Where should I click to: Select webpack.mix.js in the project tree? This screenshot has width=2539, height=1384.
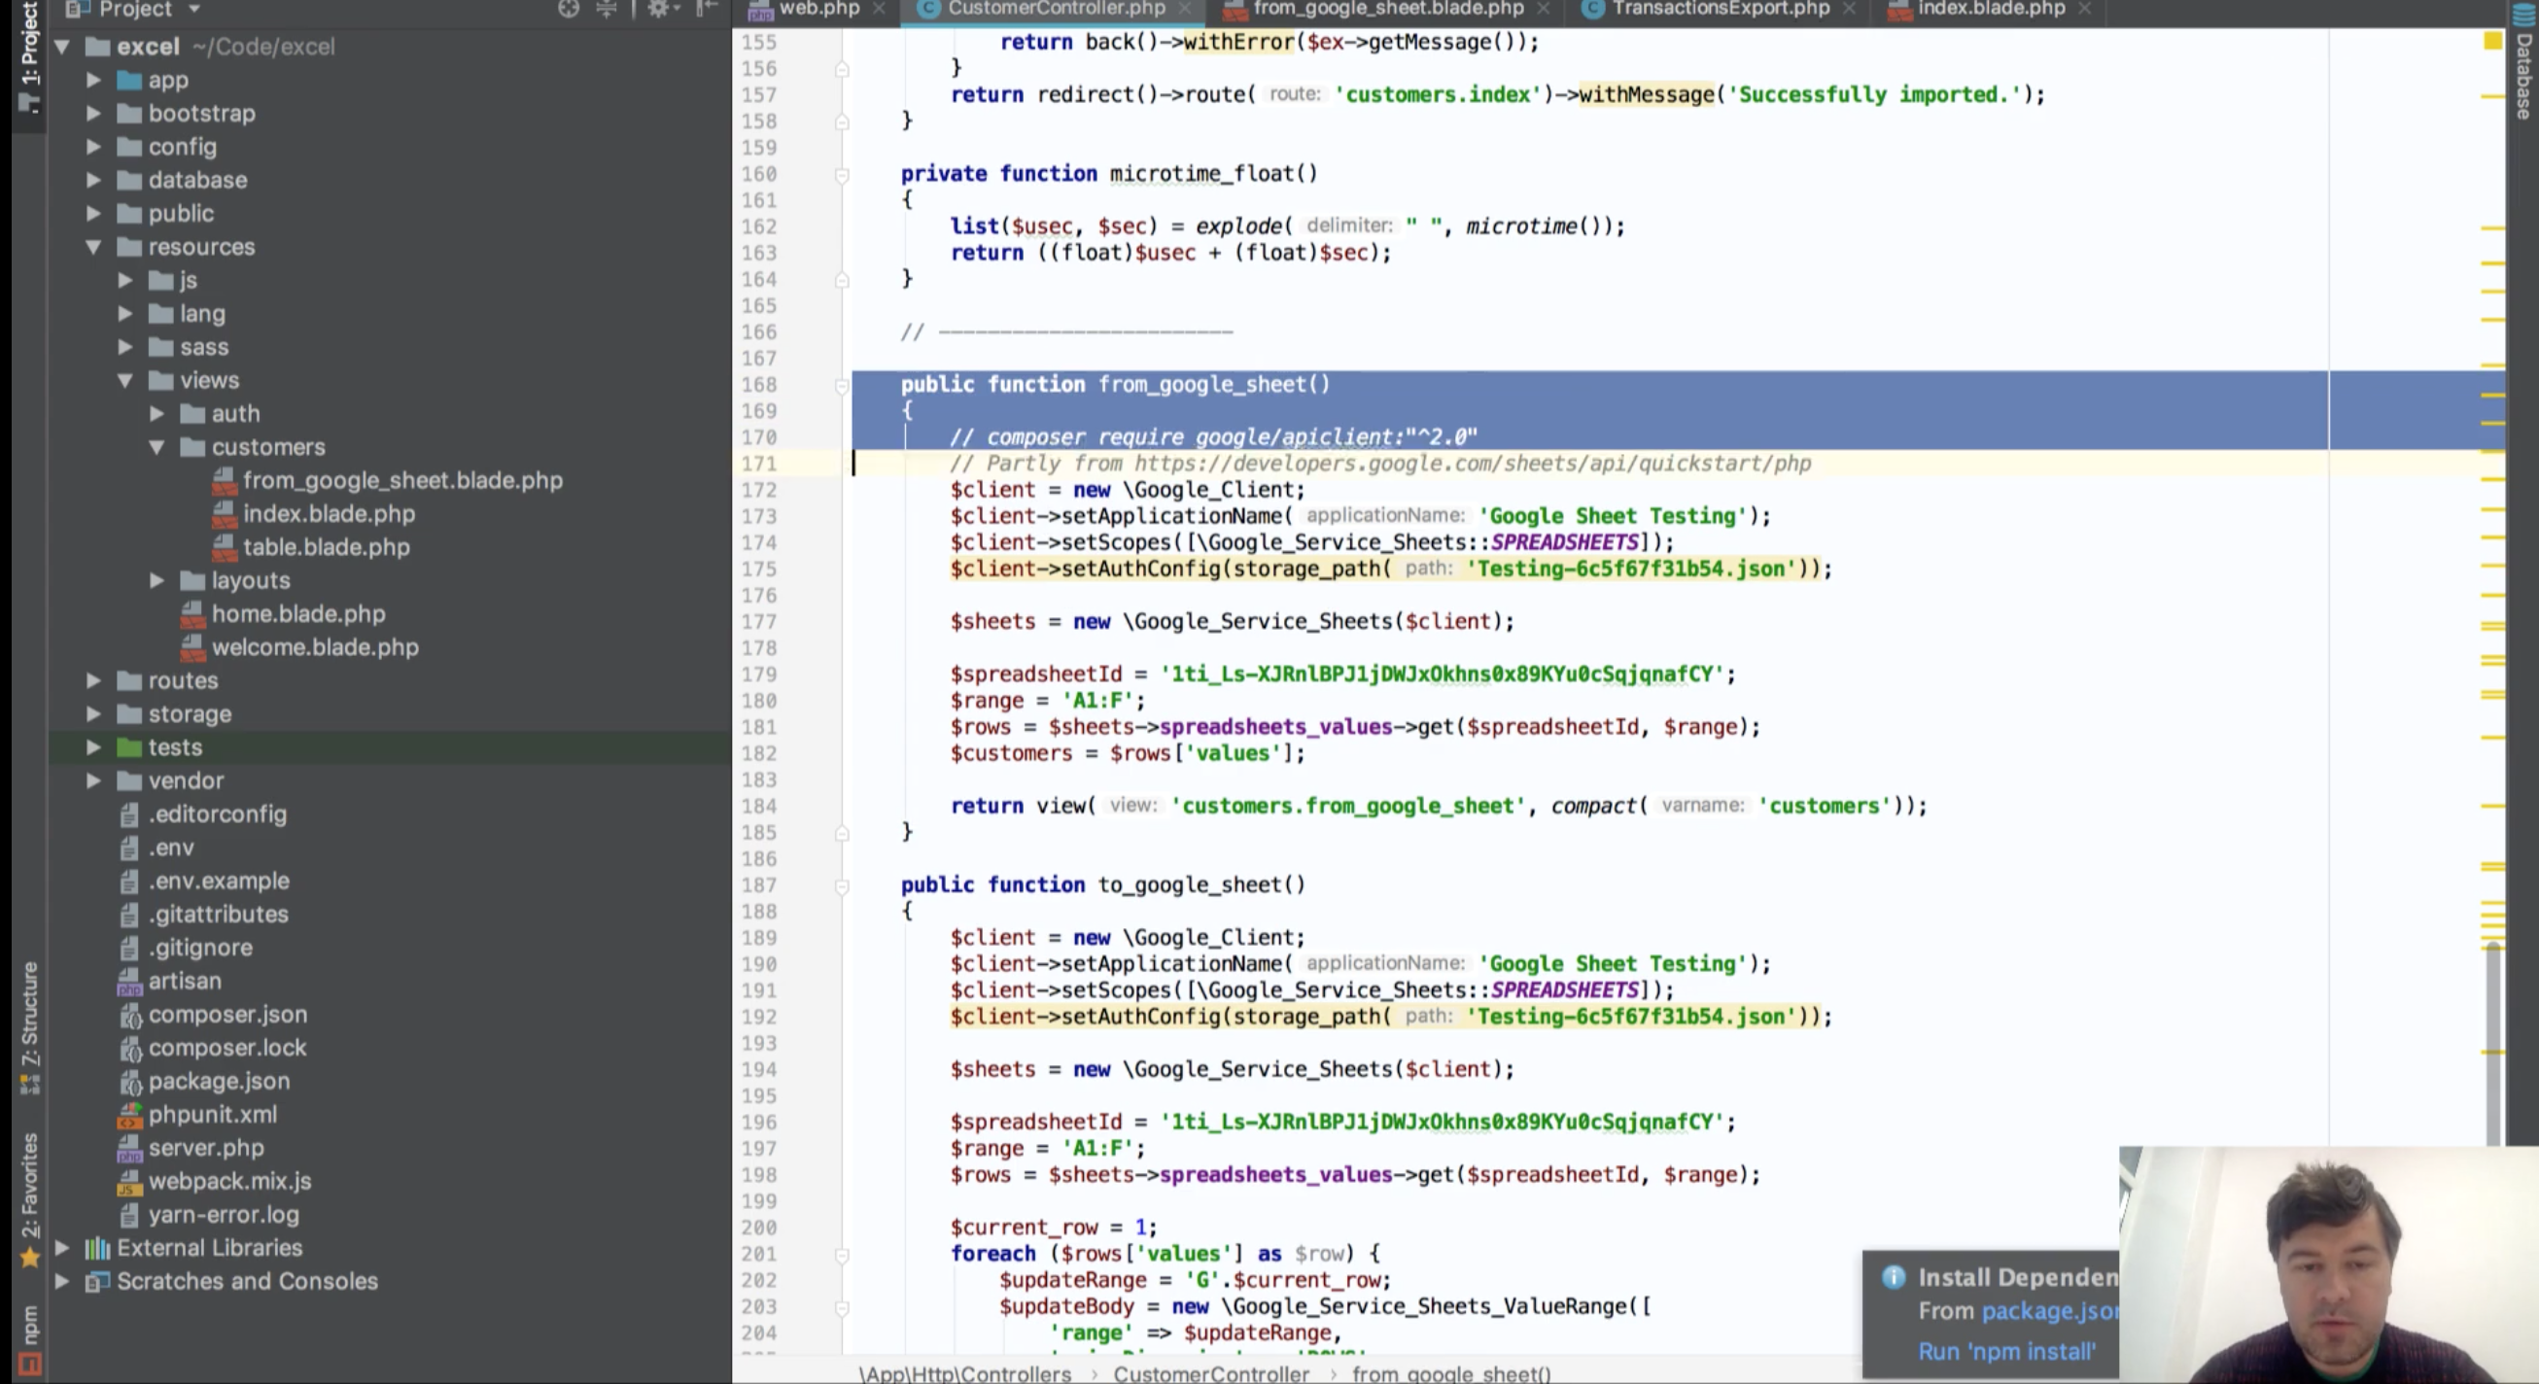pyautogui.click(x=229, y=1181)
